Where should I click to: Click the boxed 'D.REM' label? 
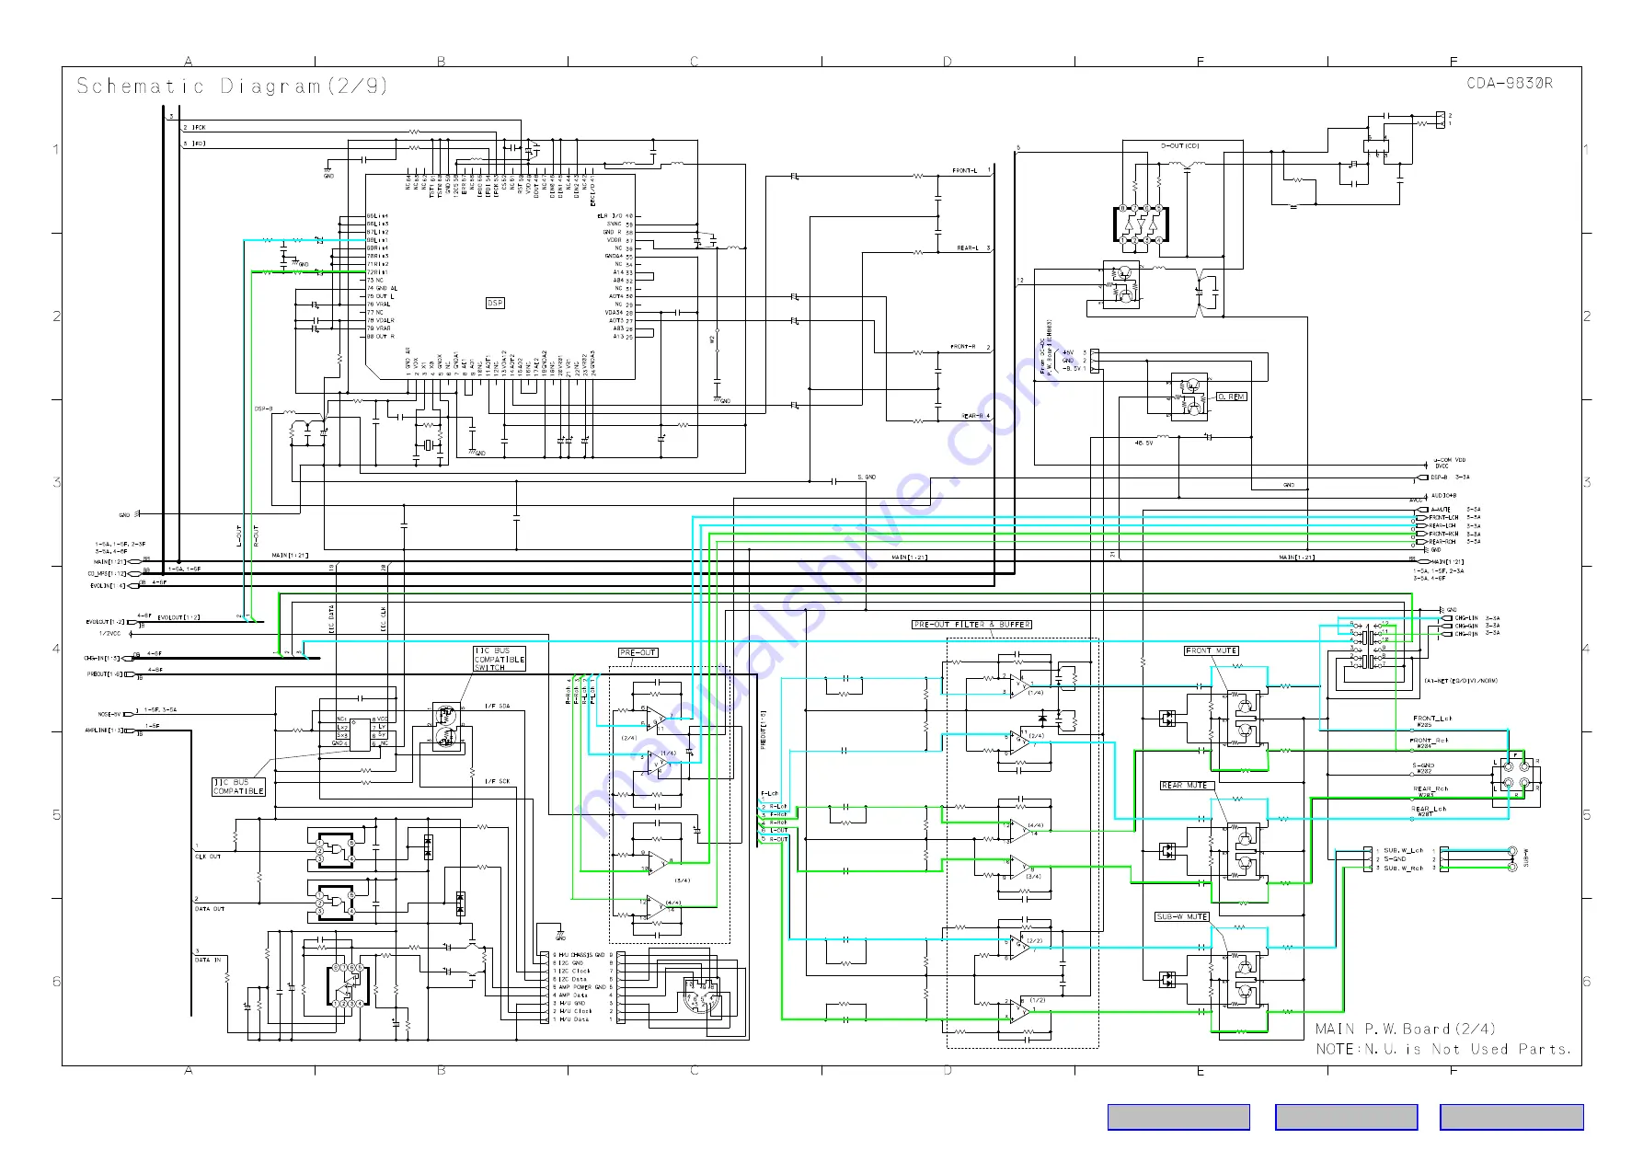1232,397
